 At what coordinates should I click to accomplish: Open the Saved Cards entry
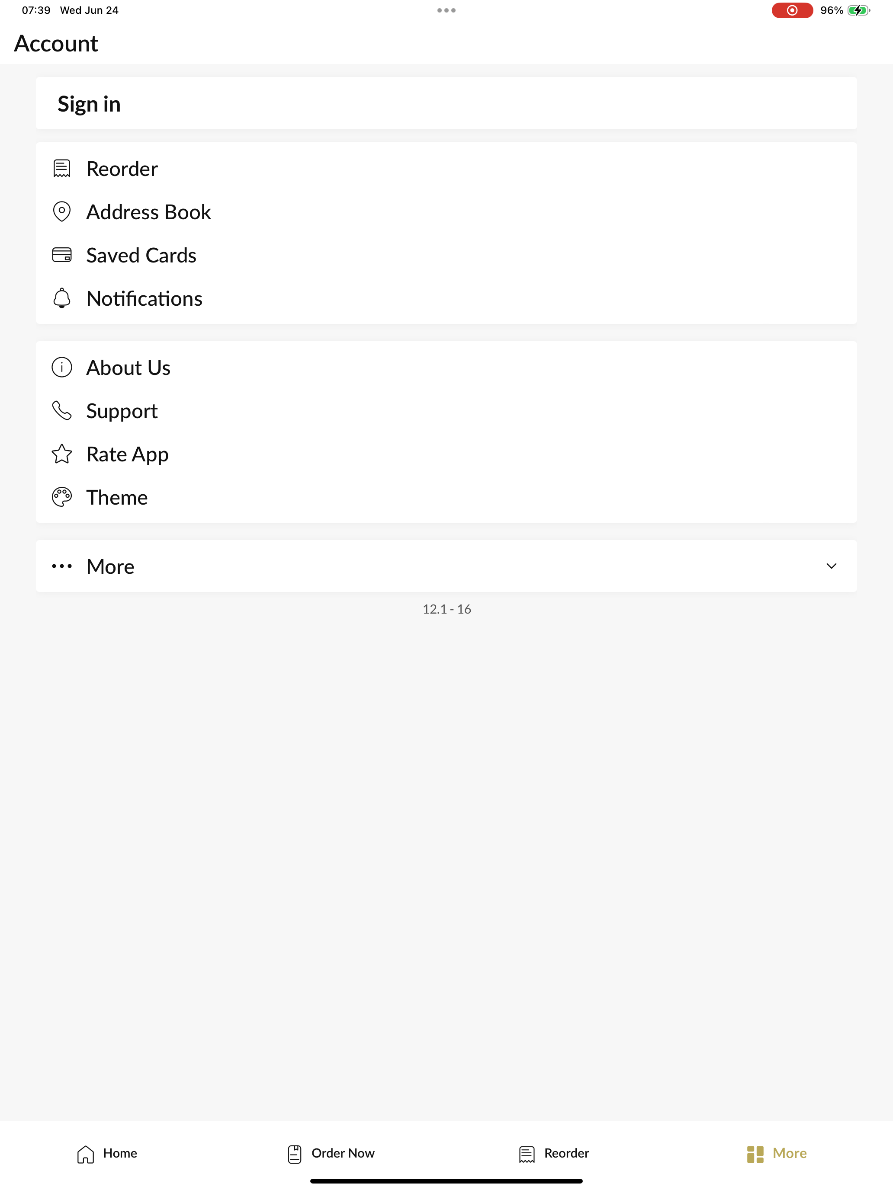446,255
